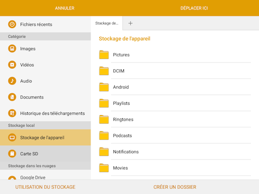Click the Playlists folder icon
Viewport: 259px width, 194px height.
pyautogui.click(x=104, y=103)
